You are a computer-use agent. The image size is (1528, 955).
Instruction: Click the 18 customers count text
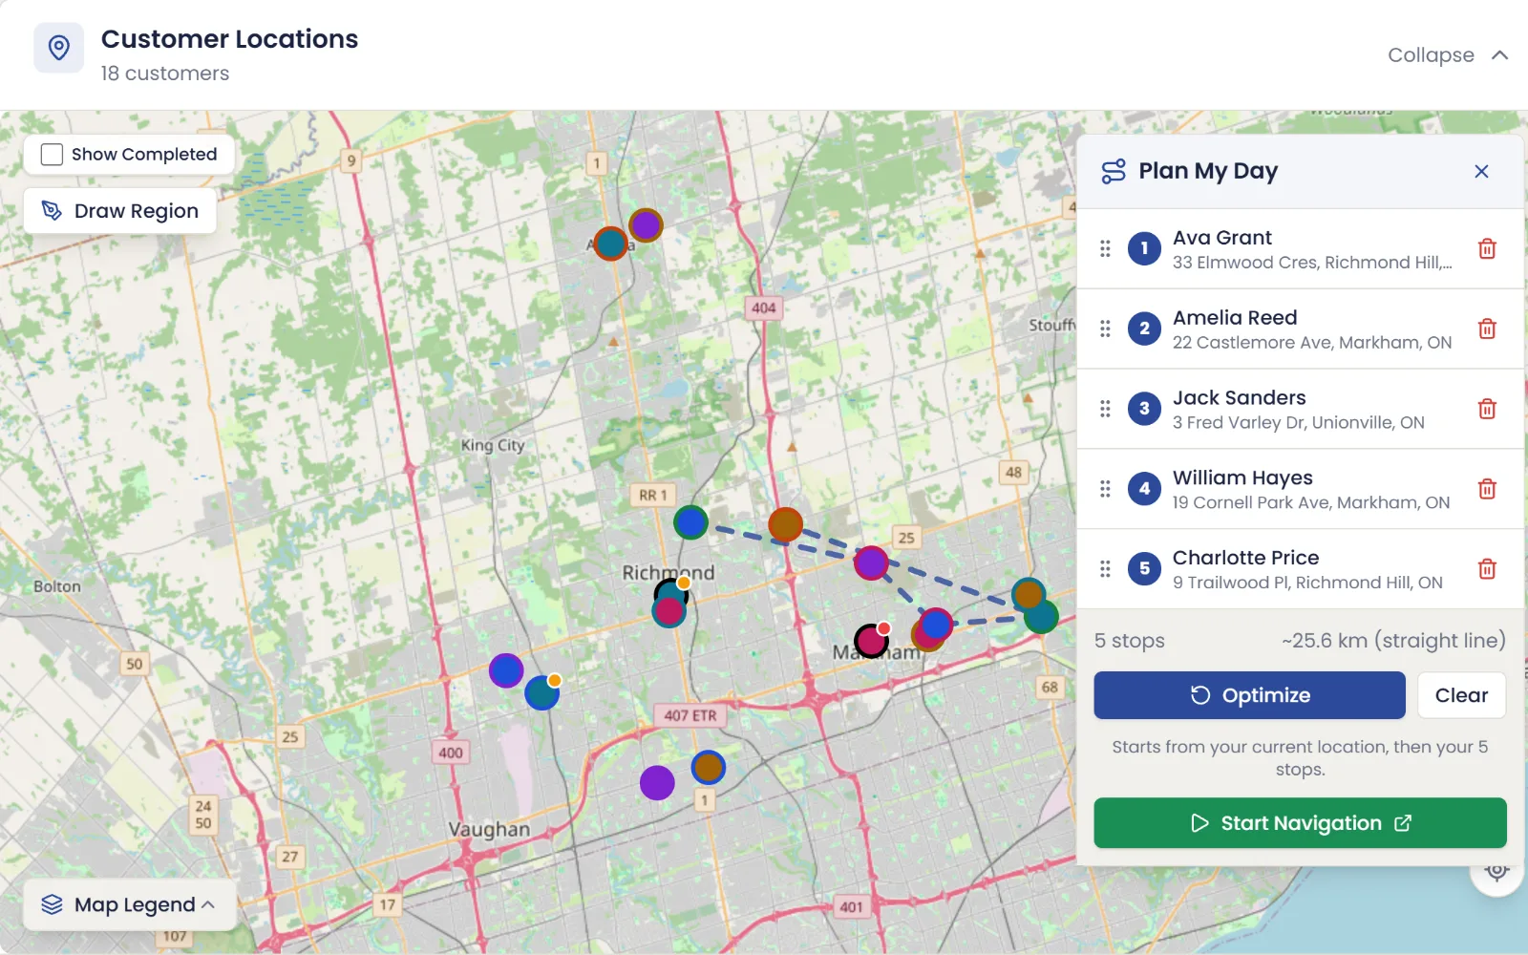[x=165, y=74]
